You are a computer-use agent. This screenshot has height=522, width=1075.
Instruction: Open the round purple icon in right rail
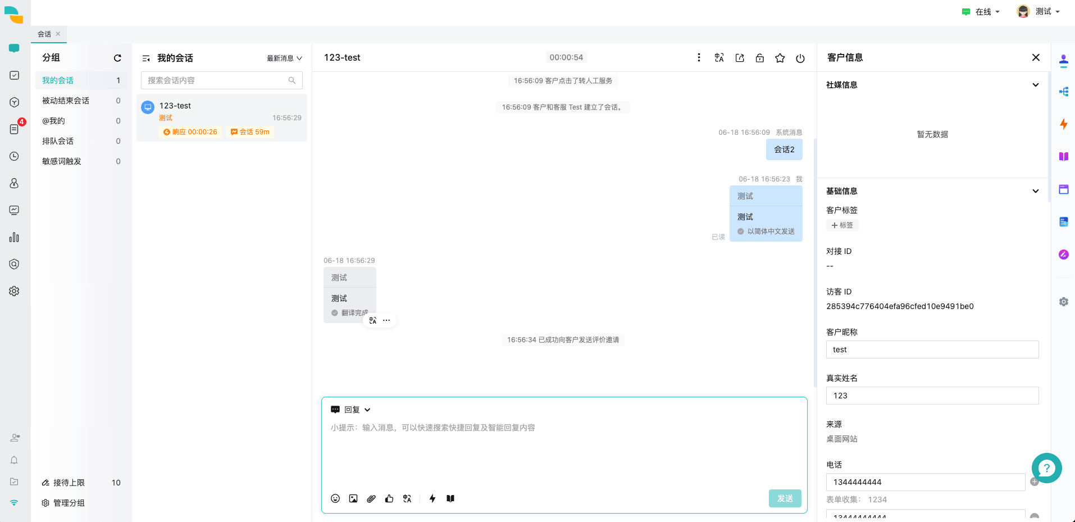pyautogui.click(x=1063, y=255)
